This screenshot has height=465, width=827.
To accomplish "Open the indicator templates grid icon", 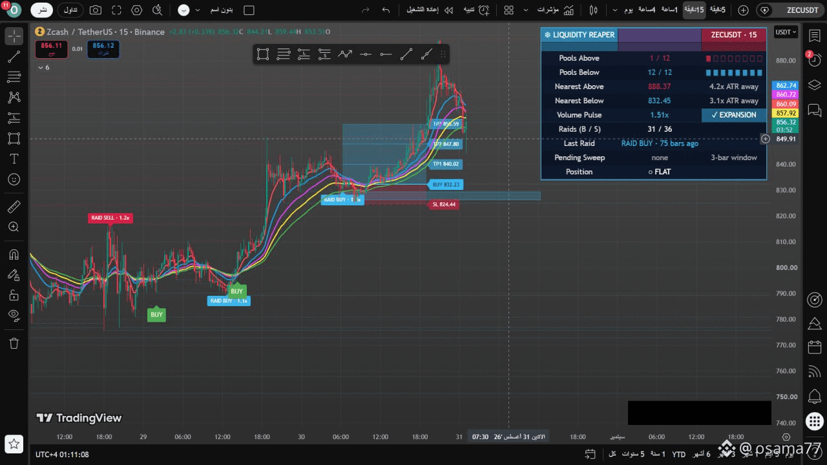I will (x=509, y=10).
